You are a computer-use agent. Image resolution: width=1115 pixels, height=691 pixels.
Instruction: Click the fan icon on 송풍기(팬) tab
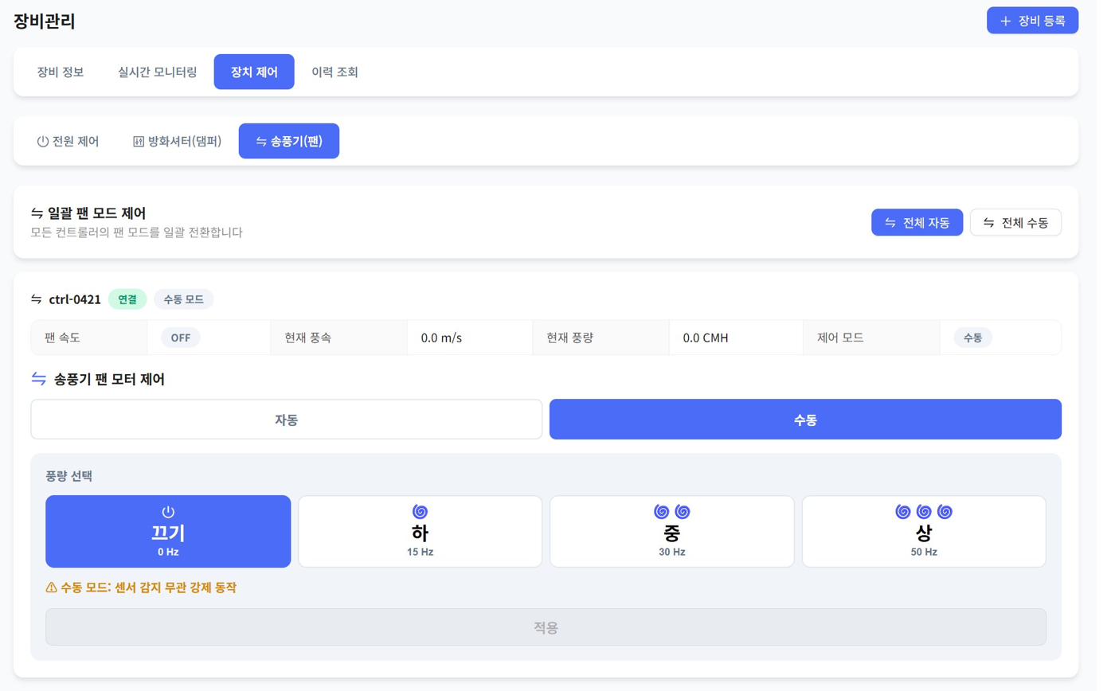pyautogui.click(x=261, y=142)
